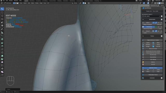
Task: Remove the Mirror modifier
Action: tap(161, 23)
